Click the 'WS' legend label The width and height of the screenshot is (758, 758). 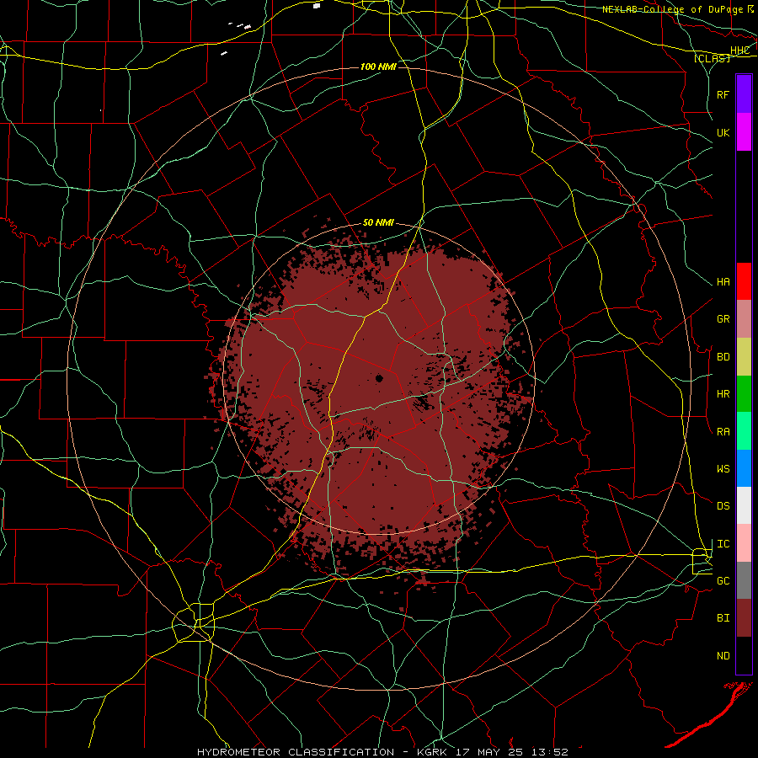723,469
